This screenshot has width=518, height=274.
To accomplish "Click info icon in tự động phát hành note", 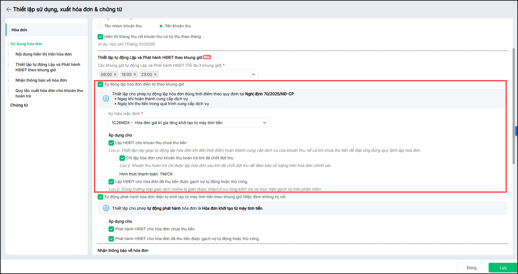I will pos(106,208).
